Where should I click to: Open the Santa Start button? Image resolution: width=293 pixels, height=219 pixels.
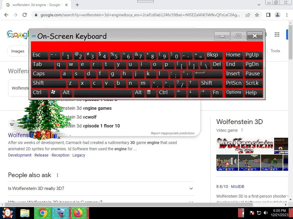7,213
